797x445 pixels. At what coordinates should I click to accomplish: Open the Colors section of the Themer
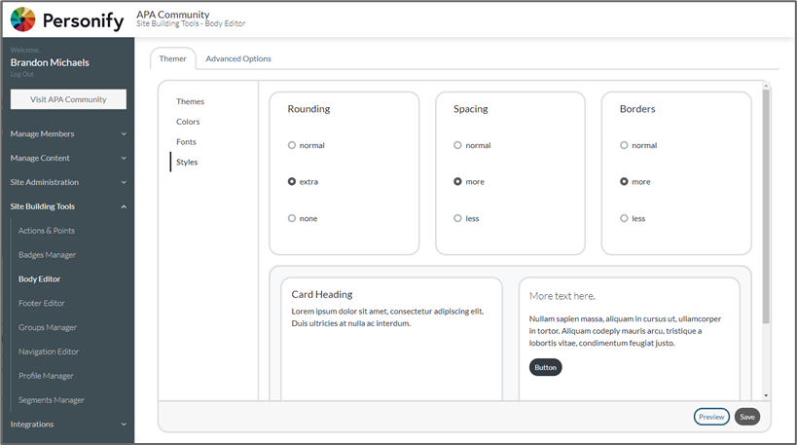tap(188, 122)
